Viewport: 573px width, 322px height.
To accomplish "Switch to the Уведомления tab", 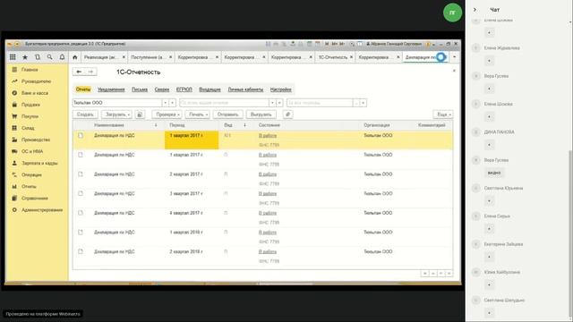I will (x=111, y=89).
